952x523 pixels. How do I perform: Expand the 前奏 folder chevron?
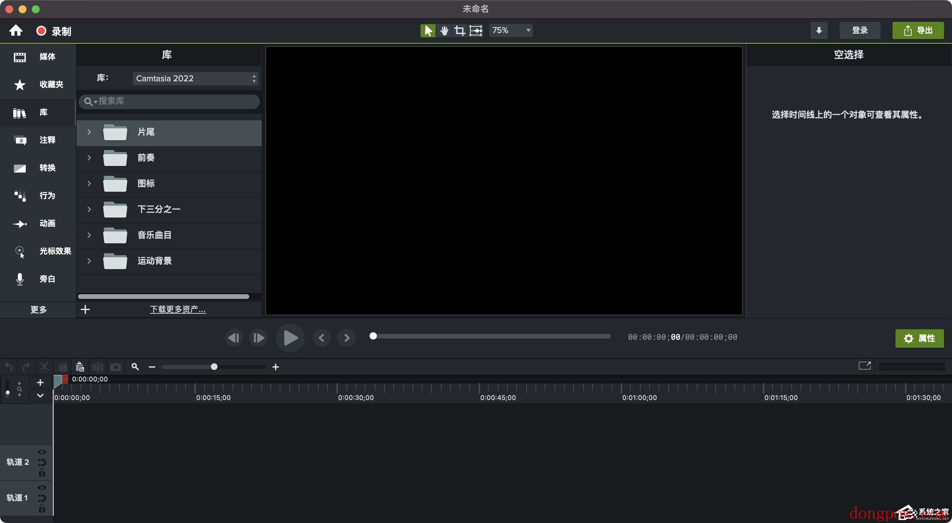[x=89, y=158]
